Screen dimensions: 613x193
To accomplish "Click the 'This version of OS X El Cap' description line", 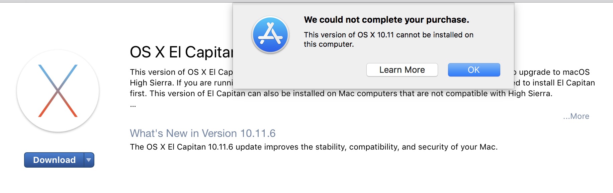I will click(181, 72).
